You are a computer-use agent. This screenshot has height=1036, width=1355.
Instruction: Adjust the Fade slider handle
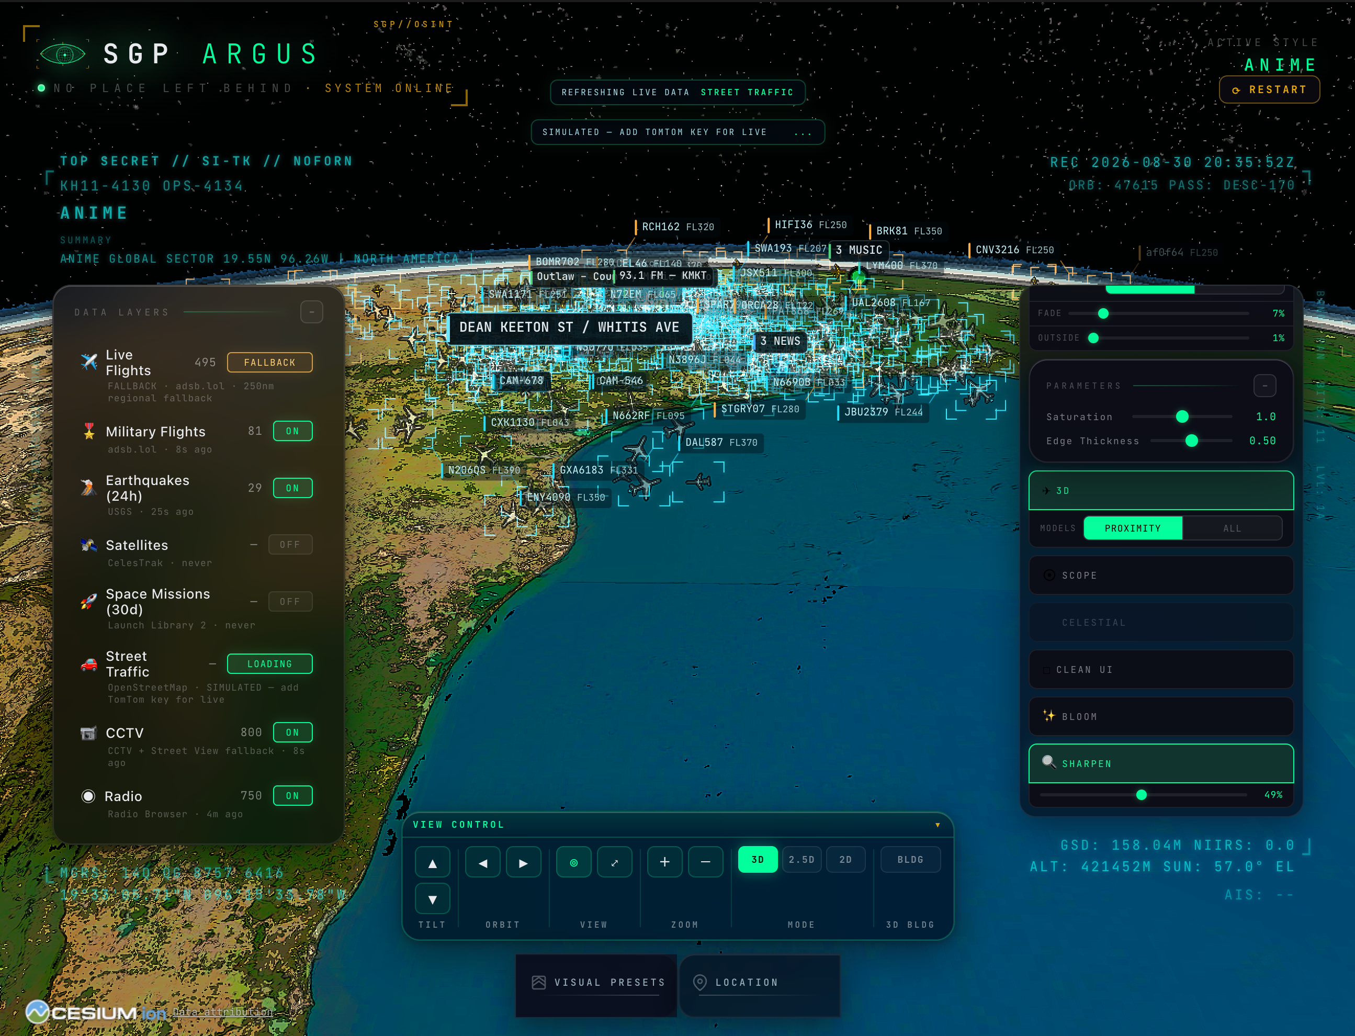[1103, 313]
